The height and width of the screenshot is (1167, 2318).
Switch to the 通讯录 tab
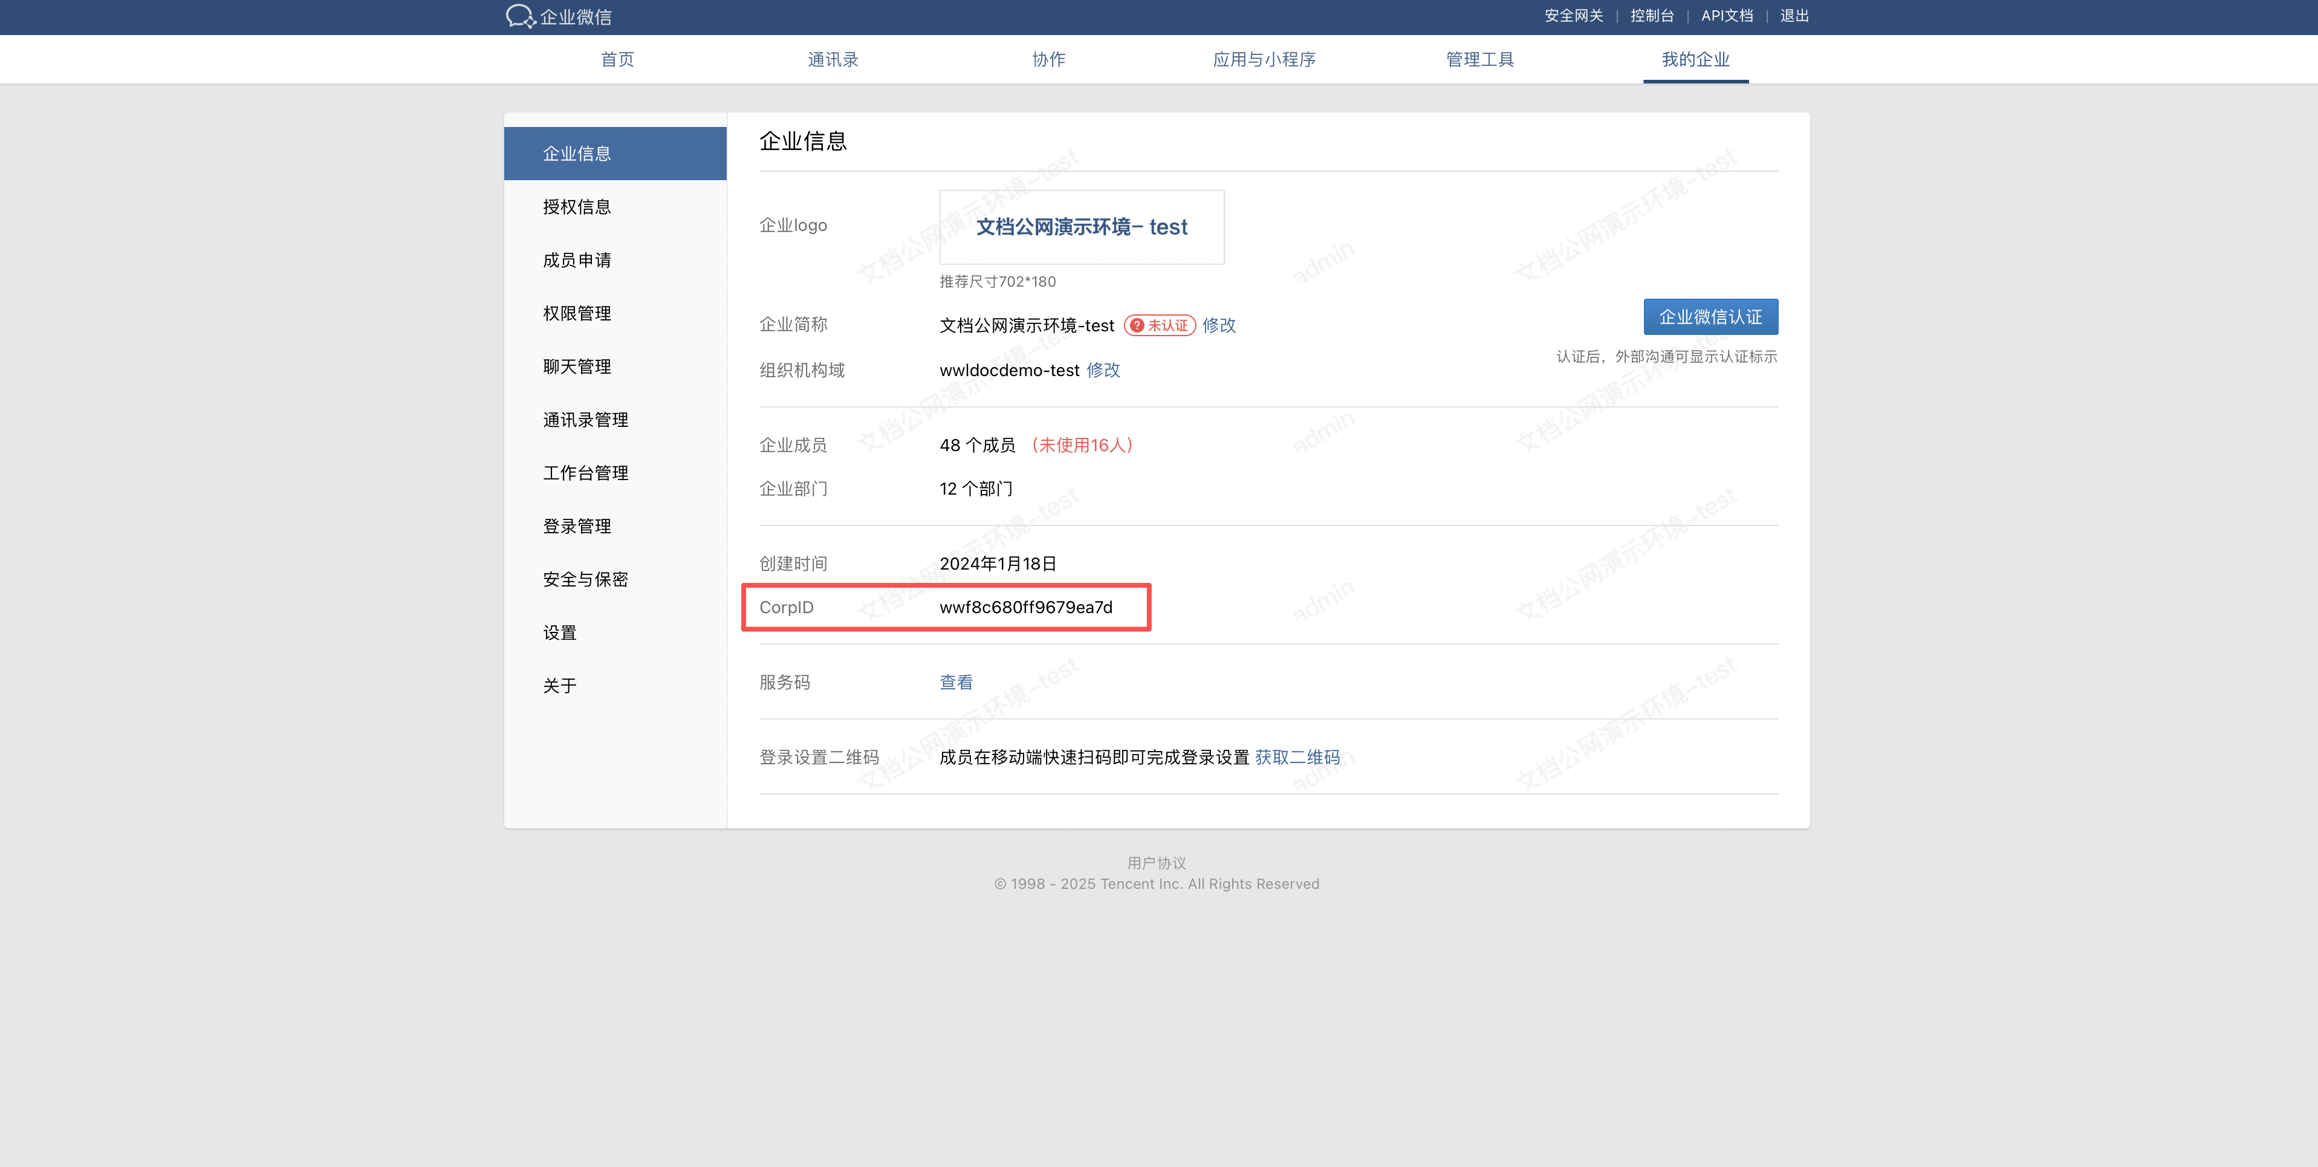tap(833, 59)
